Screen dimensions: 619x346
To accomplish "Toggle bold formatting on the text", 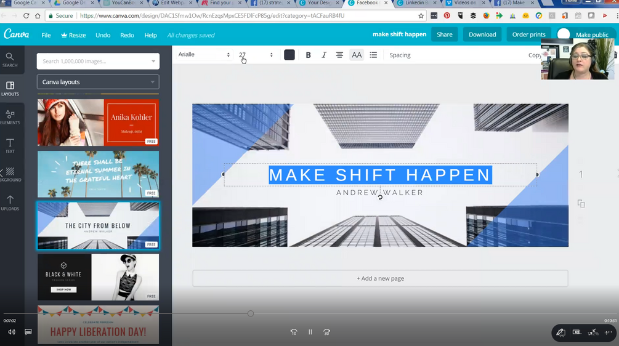I will [309, 55].
